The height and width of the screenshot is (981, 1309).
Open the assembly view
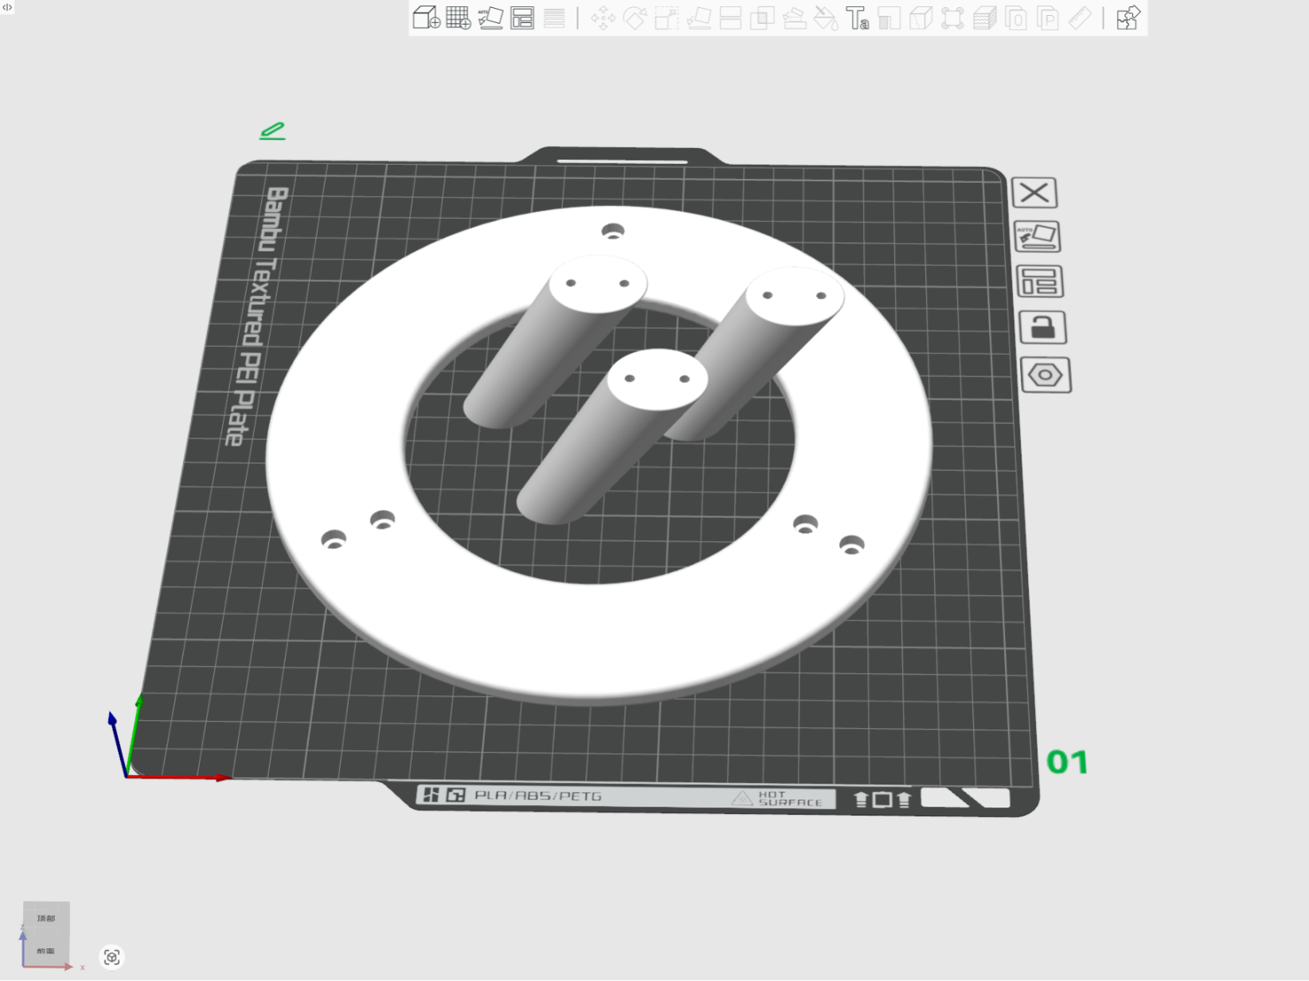[1127, 18]
